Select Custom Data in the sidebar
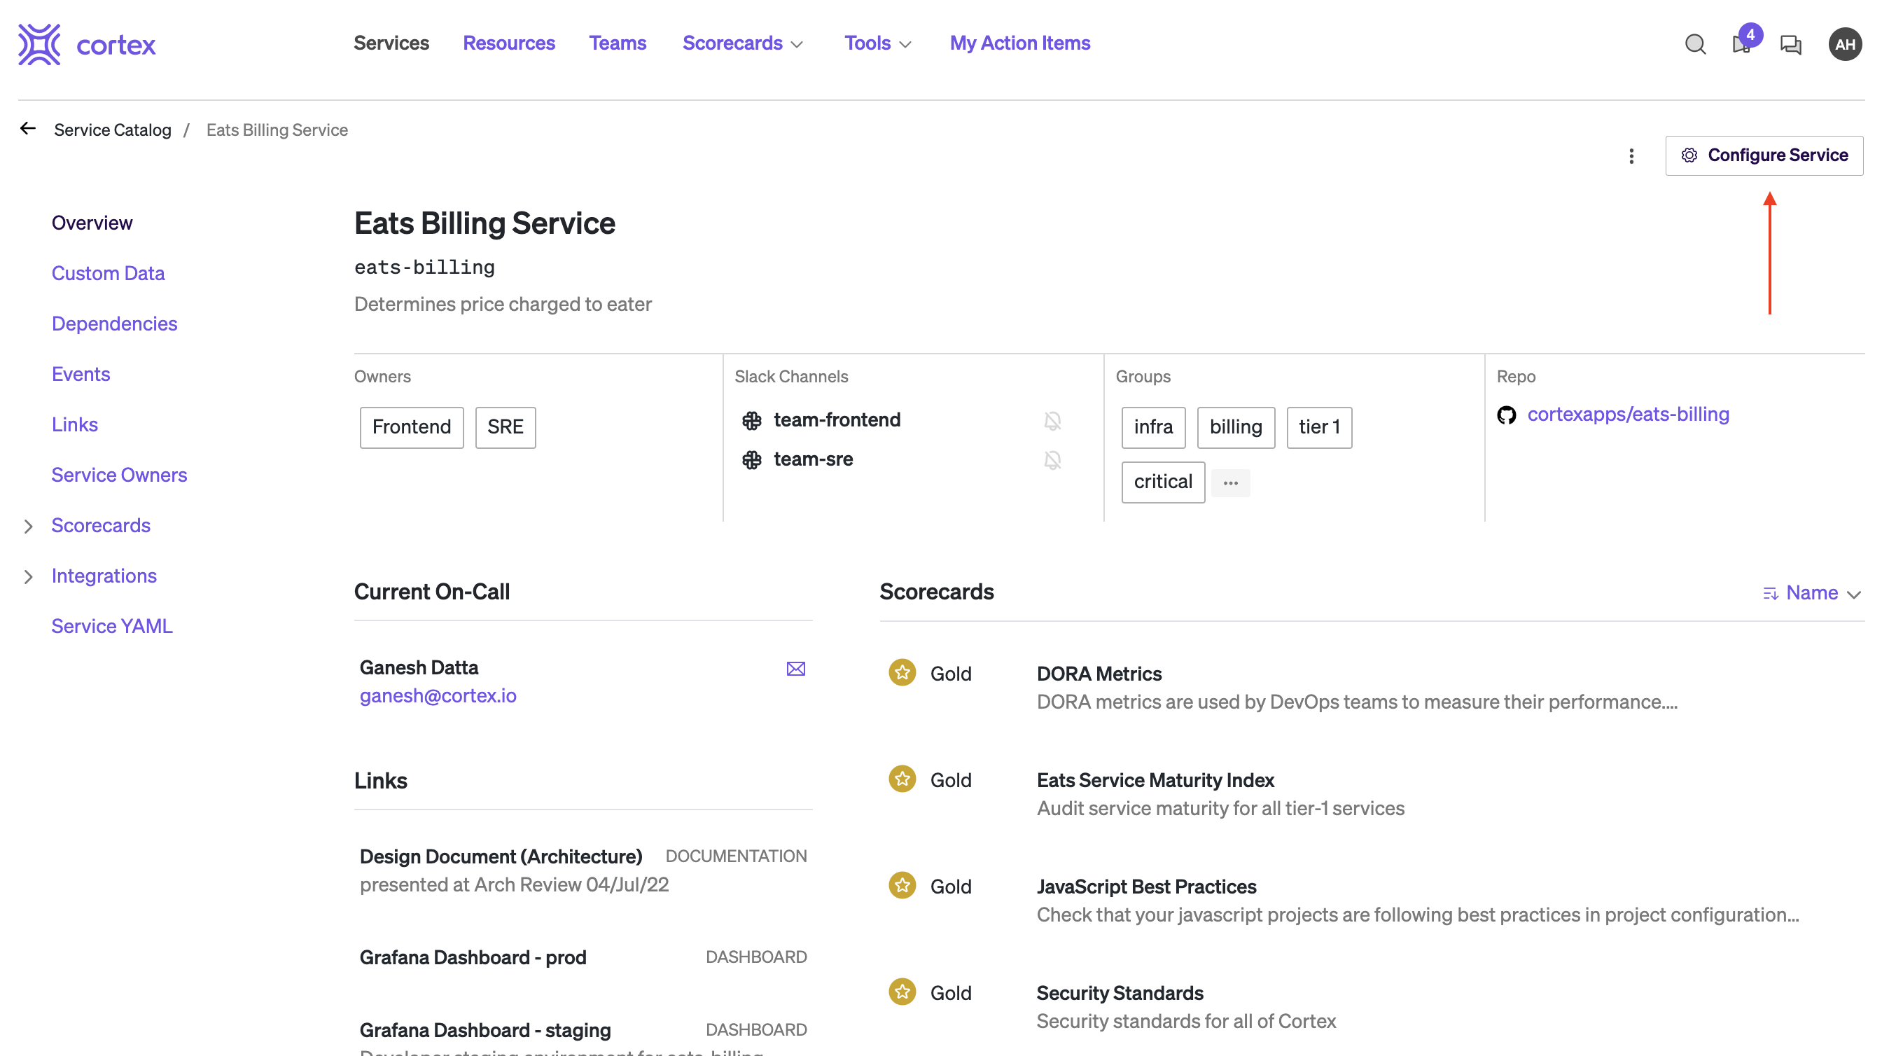Screen dimensions: 1889x1056 (109, 274)
